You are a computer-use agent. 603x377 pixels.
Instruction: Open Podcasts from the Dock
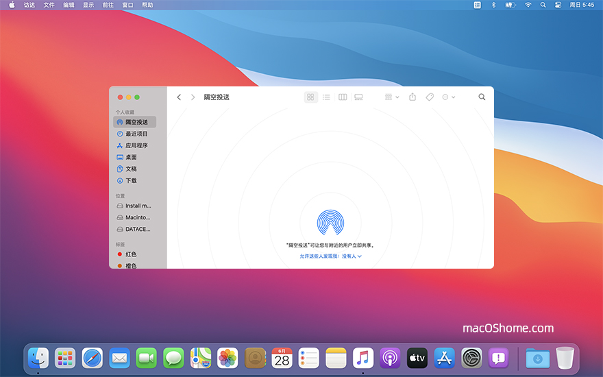point(391,358)
